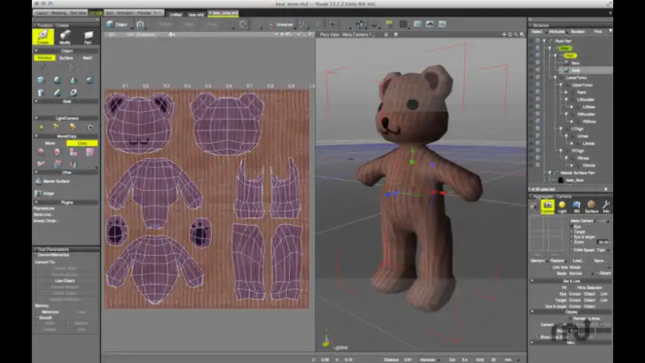
Task: Select the Zoom radio button
Action: point(572,242)
